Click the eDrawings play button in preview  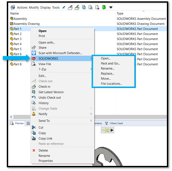pos(112,130)
